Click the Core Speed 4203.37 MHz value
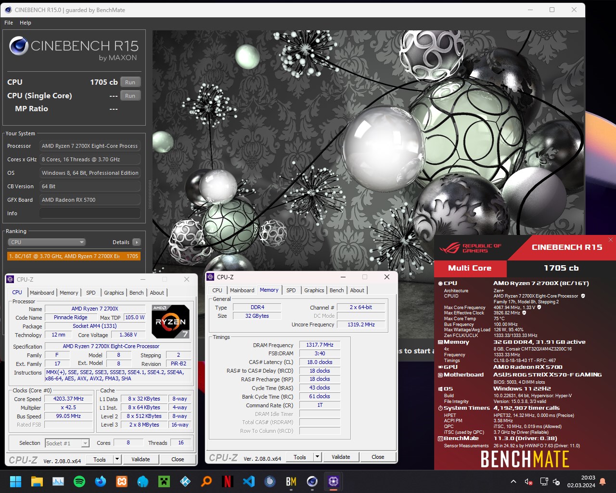 point(68,399)
